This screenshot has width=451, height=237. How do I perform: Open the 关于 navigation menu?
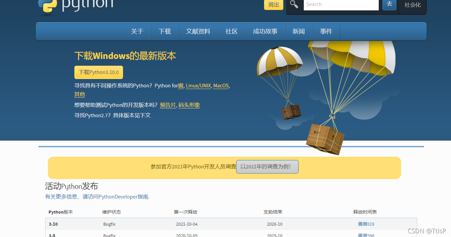click(137, 31)
